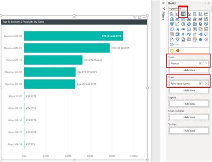
Task: Add data to the Tooltips well
Action: pyautogui.click(x=189, y=131)
